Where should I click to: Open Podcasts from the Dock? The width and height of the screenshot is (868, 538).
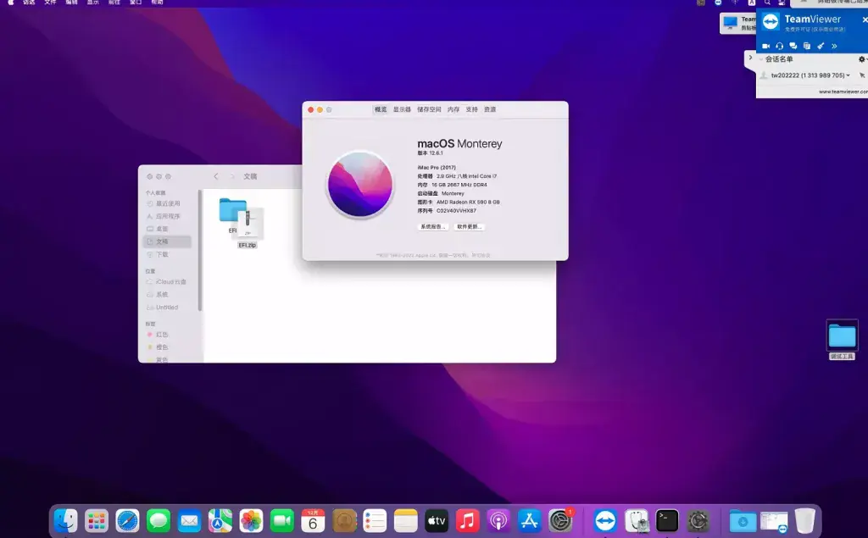click(498, 521)
